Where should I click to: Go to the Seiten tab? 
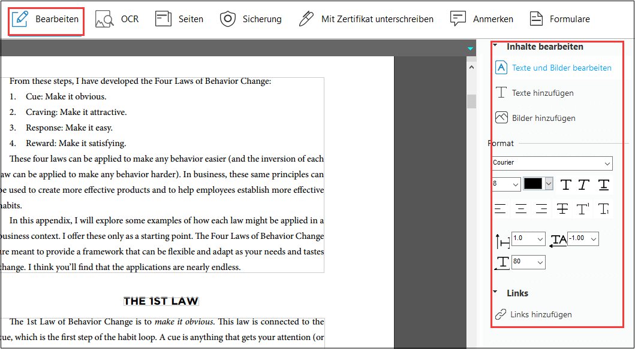click(179, 19)
